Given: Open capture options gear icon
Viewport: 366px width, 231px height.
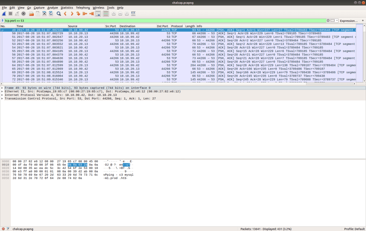Looking at the screenshot, I should click(x=24, y=14).
